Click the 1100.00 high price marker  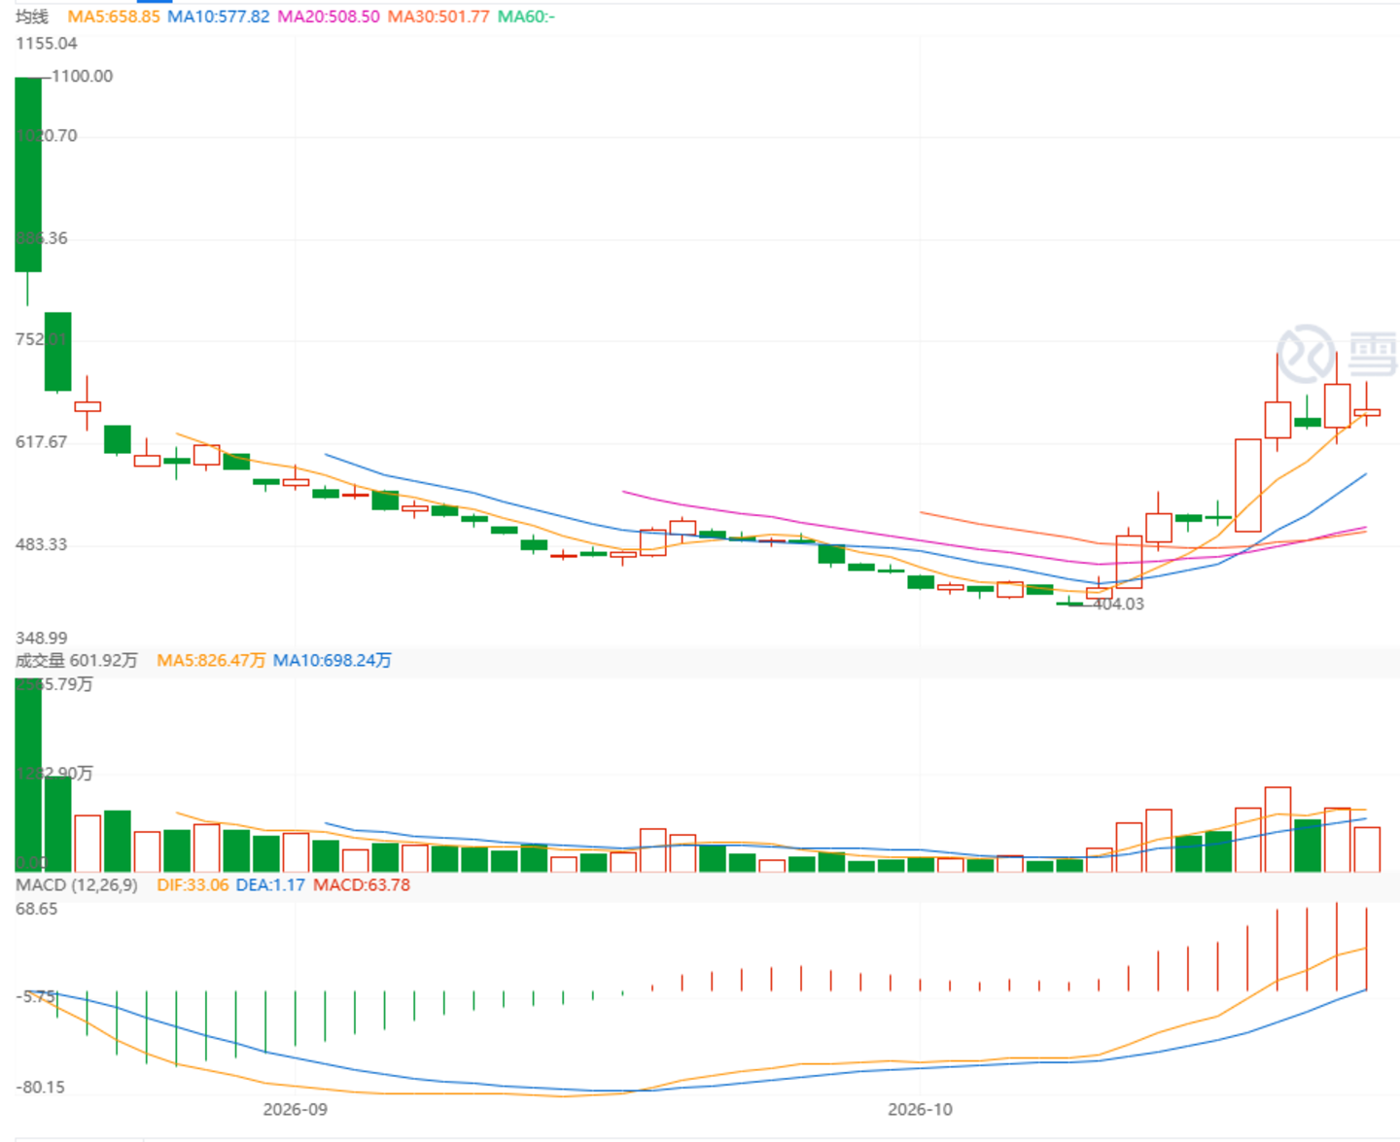pyautogui.click(x=83, y=76)
